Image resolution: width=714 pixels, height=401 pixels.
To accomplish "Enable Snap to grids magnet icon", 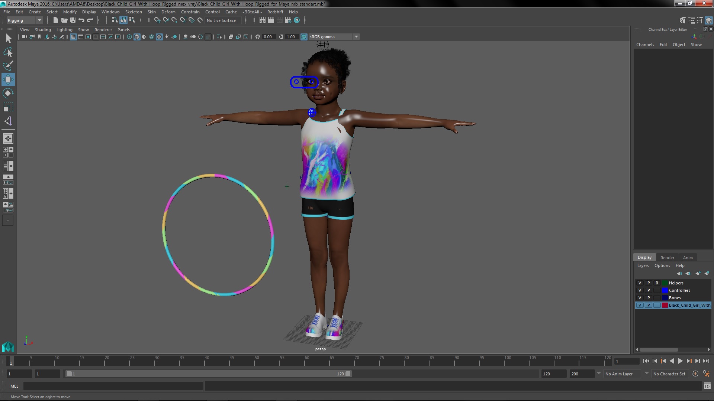I will coord(157,20).
